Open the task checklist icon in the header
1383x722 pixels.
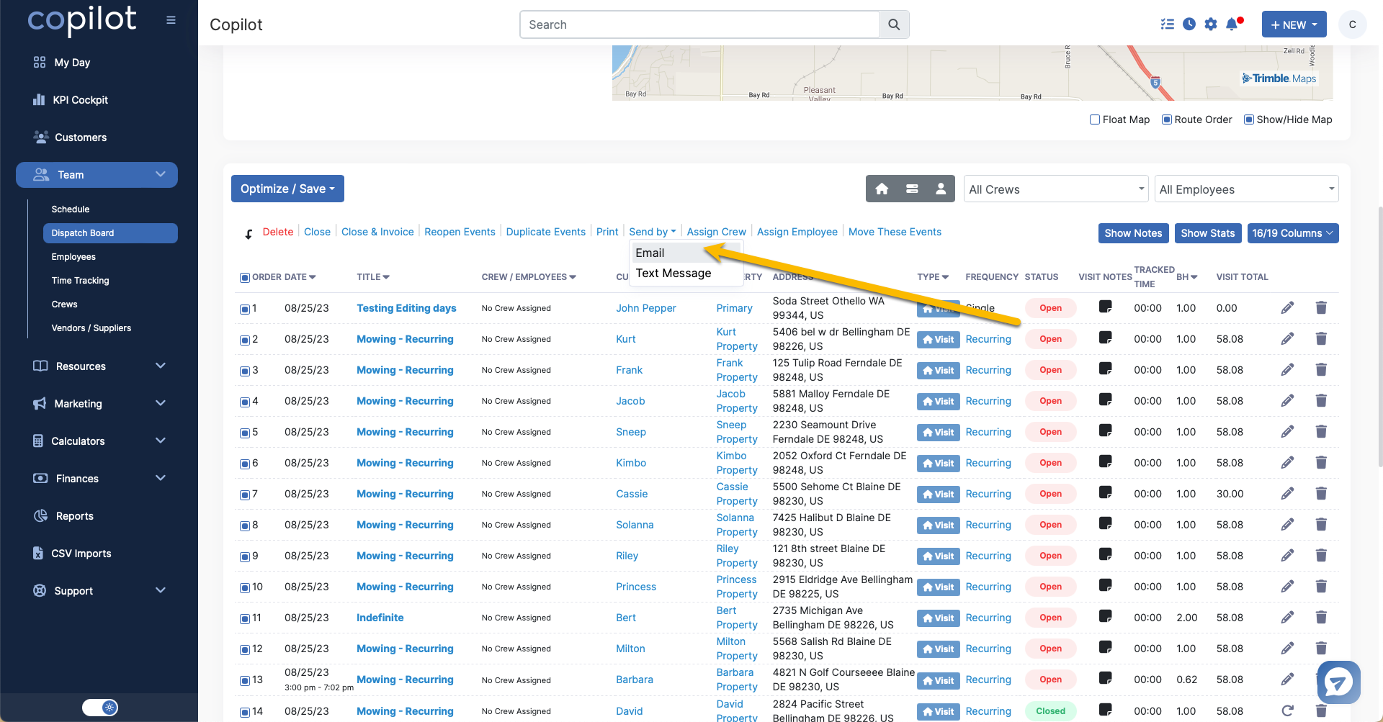tap(1168, 24)
